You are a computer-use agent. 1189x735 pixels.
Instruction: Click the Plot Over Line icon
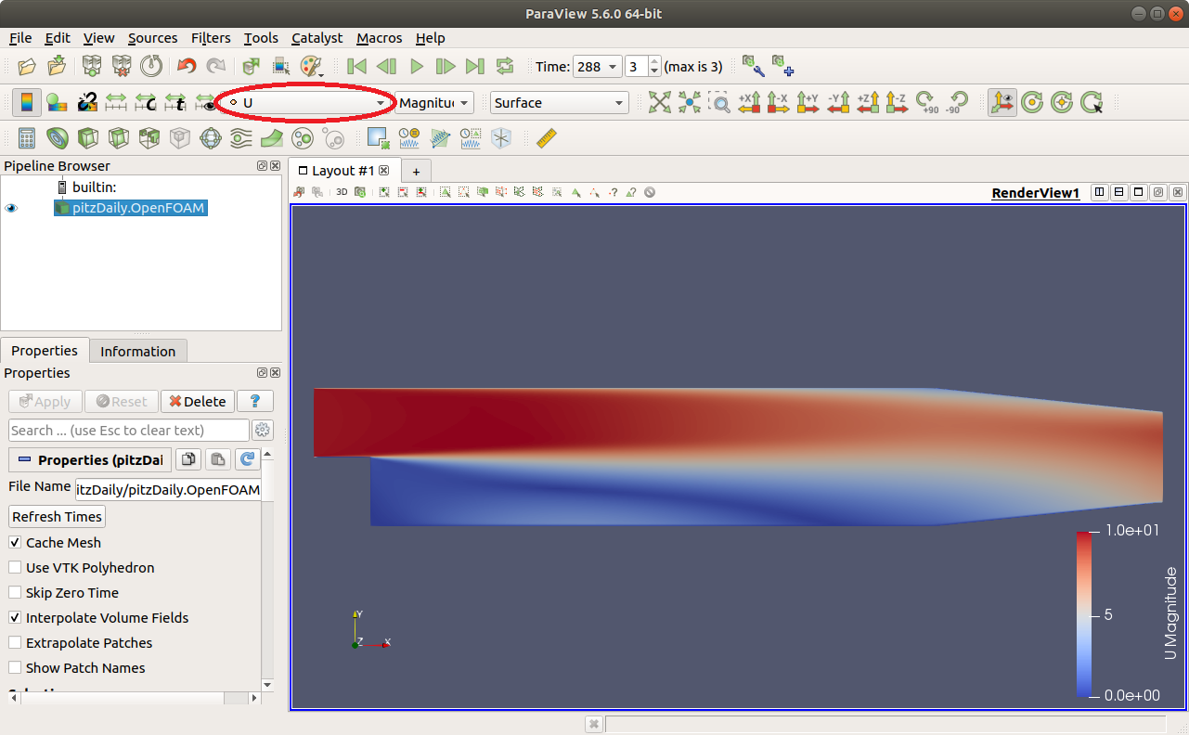tap(440, 138)
